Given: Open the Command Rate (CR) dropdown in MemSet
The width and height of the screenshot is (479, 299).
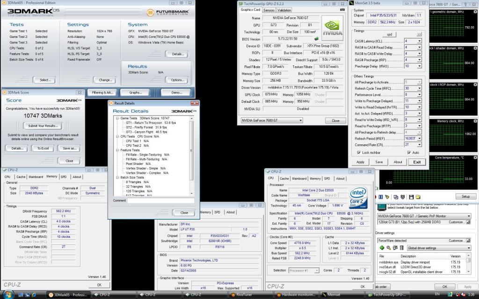Looking at the screenshot, I should 420,145.
